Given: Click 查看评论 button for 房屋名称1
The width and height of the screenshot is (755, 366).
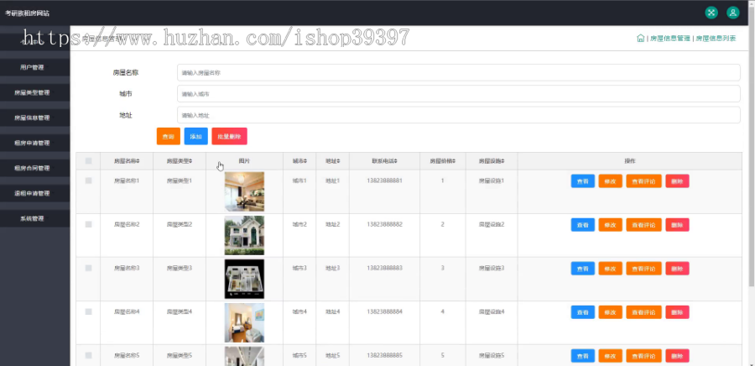Looking at the screenshot, I should pos(643,181).
